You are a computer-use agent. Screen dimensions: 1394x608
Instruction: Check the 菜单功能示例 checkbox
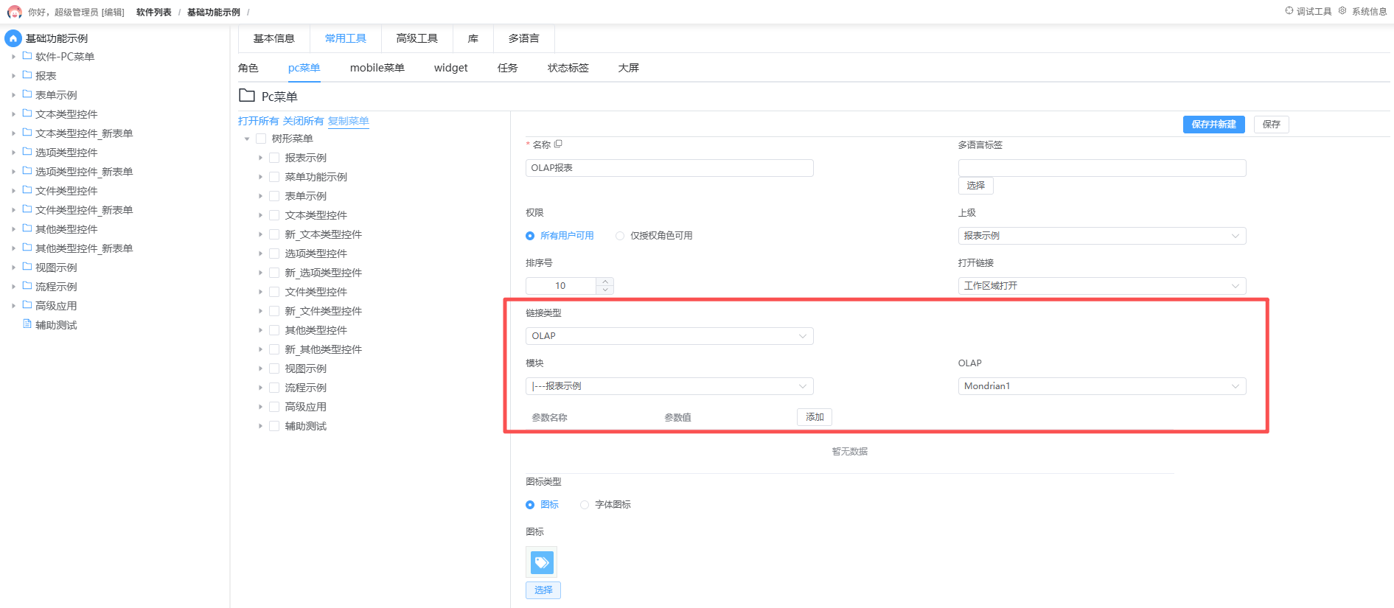click(x=274, y=177)
